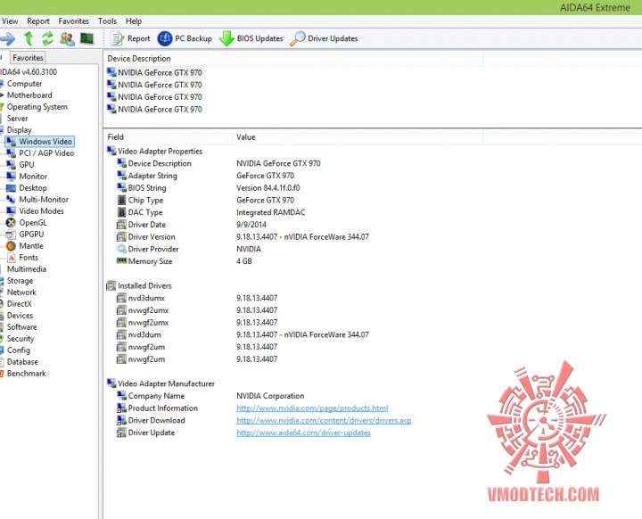The width and height of the screenshot is (642, 519).
Task: Select Fonts tree item
Action: [x=29, y=257]
